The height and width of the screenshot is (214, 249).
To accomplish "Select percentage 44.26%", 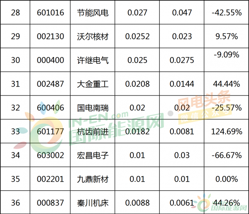I will [227, 203].
